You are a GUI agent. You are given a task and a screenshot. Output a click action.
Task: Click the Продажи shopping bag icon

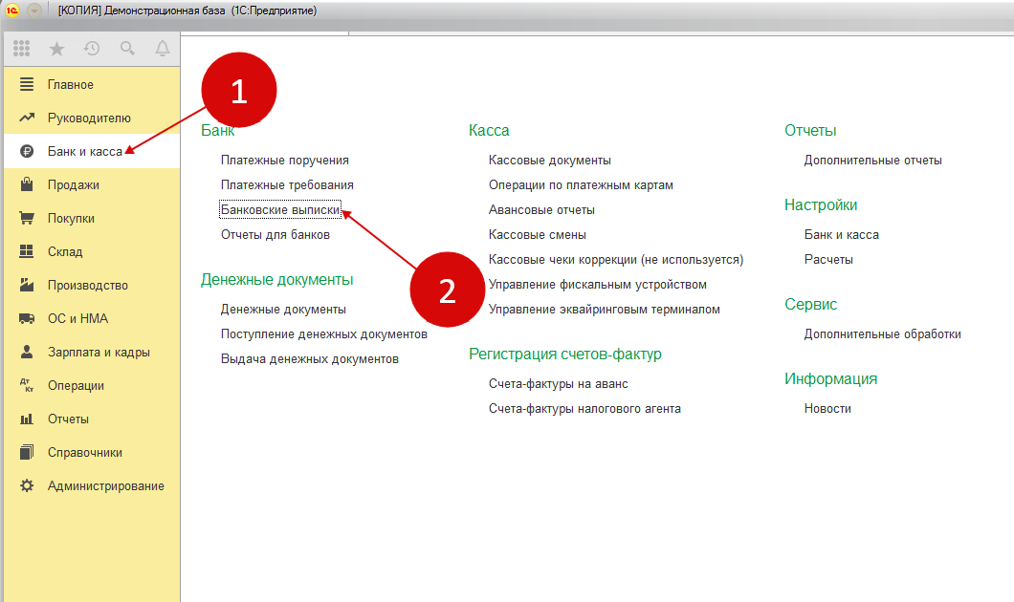click(27, 185)
